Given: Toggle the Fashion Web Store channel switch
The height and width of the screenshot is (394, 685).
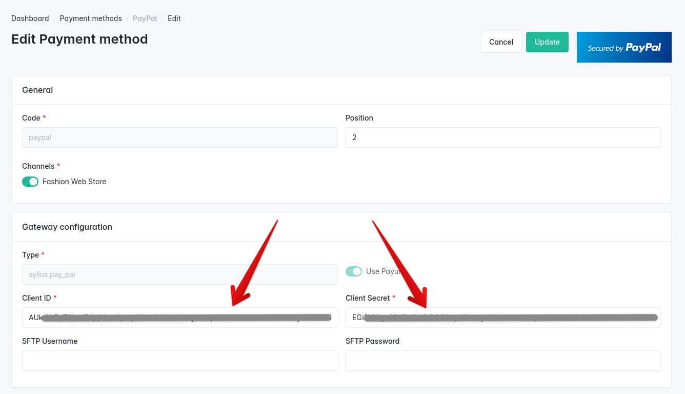Looking at the screenshot, I should pos(30,182).
